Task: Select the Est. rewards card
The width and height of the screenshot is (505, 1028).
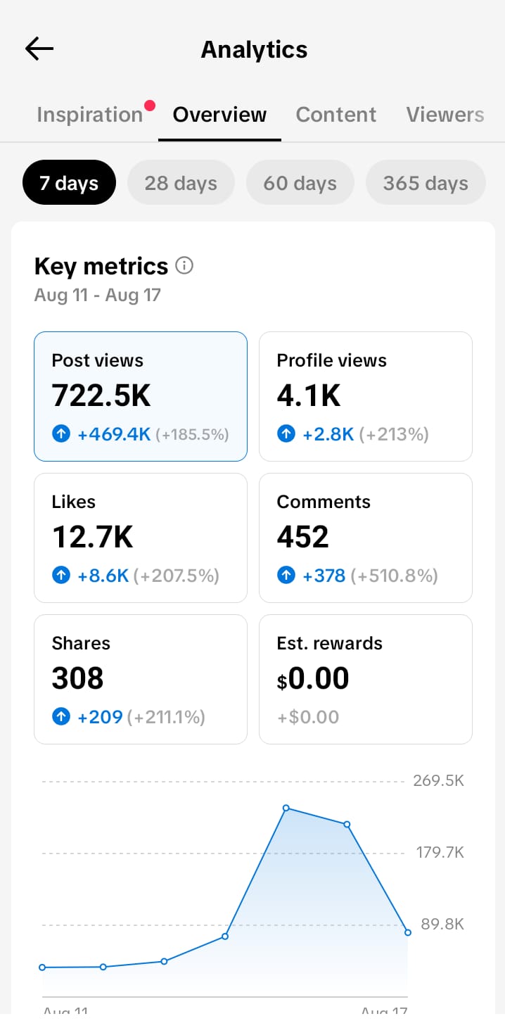Action: [366, 679]
